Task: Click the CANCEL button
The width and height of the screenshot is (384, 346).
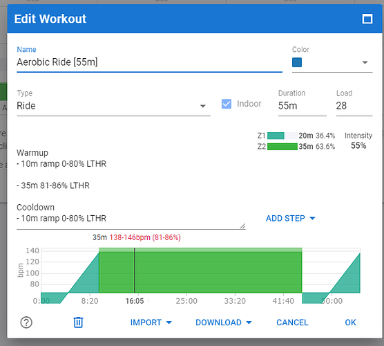Action: (292, 322)
